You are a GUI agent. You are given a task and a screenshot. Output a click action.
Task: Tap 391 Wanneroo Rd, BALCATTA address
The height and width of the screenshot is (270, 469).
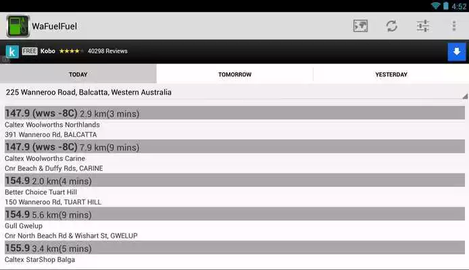(51, 135)
